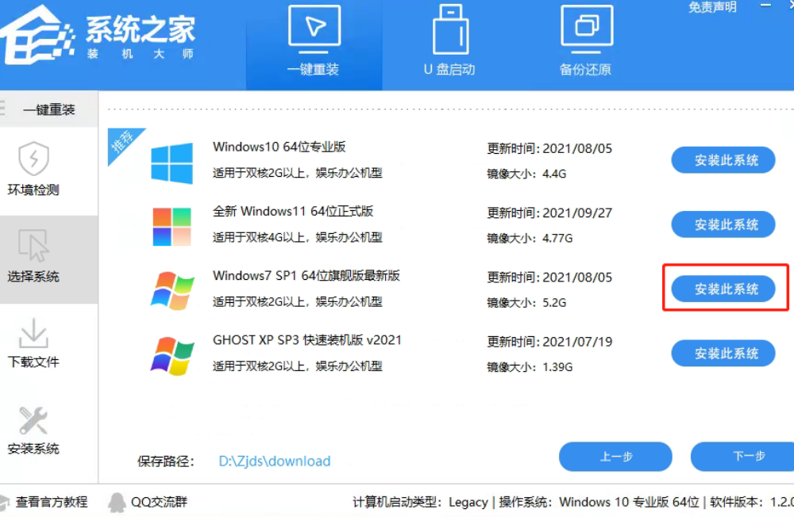
Task: Install GHOST XP SP3 via 安装此系统
Action: pyautogui.click(x=723, y=353)
